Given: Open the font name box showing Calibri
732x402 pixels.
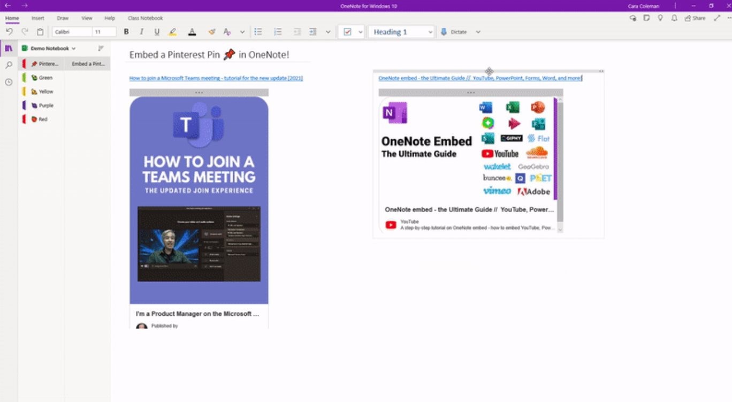Looking at the screenshot, I should [72, 32].
